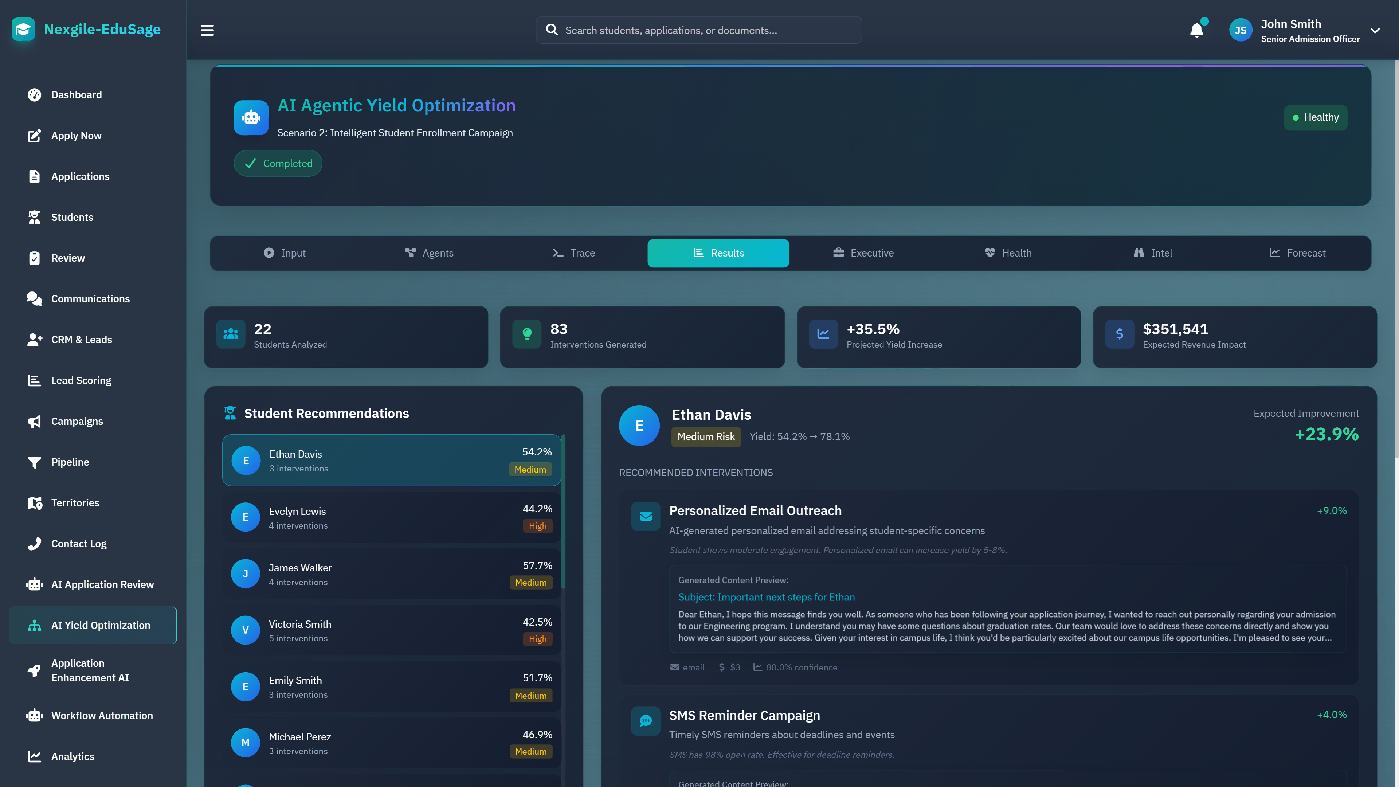The height and width of the screenshot is (787, 1399).
Task: Click the email envelope icon for Personalized Outreach
Action: (646, 516)
